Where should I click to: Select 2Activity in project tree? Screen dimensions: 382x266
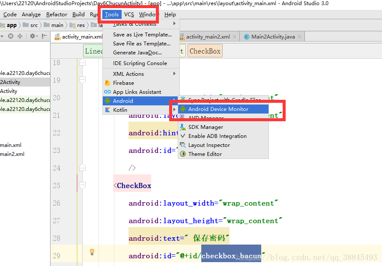(25, 82)
